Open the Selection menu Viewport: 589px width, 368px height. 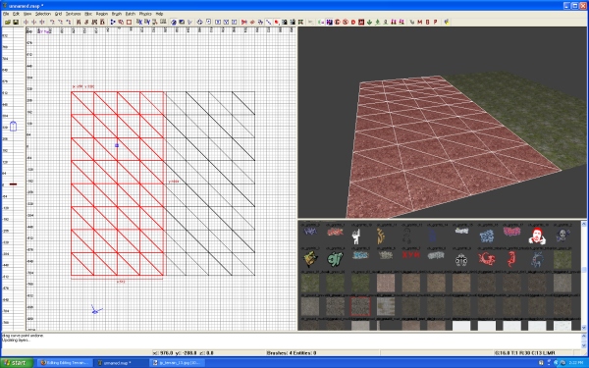coord(43,14)
